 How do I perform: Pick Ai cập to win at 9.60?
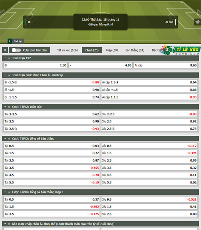click(x=165, y=65)
